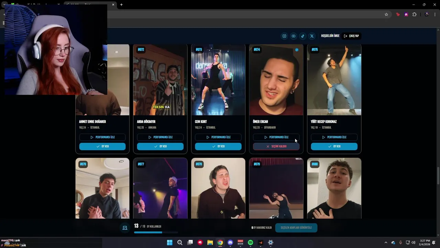Viewport: 440px width, 248px height.
Task: Remove selection for Ömer Ercan (Seçimi Kaldır)
Action: tap(276, 146)
